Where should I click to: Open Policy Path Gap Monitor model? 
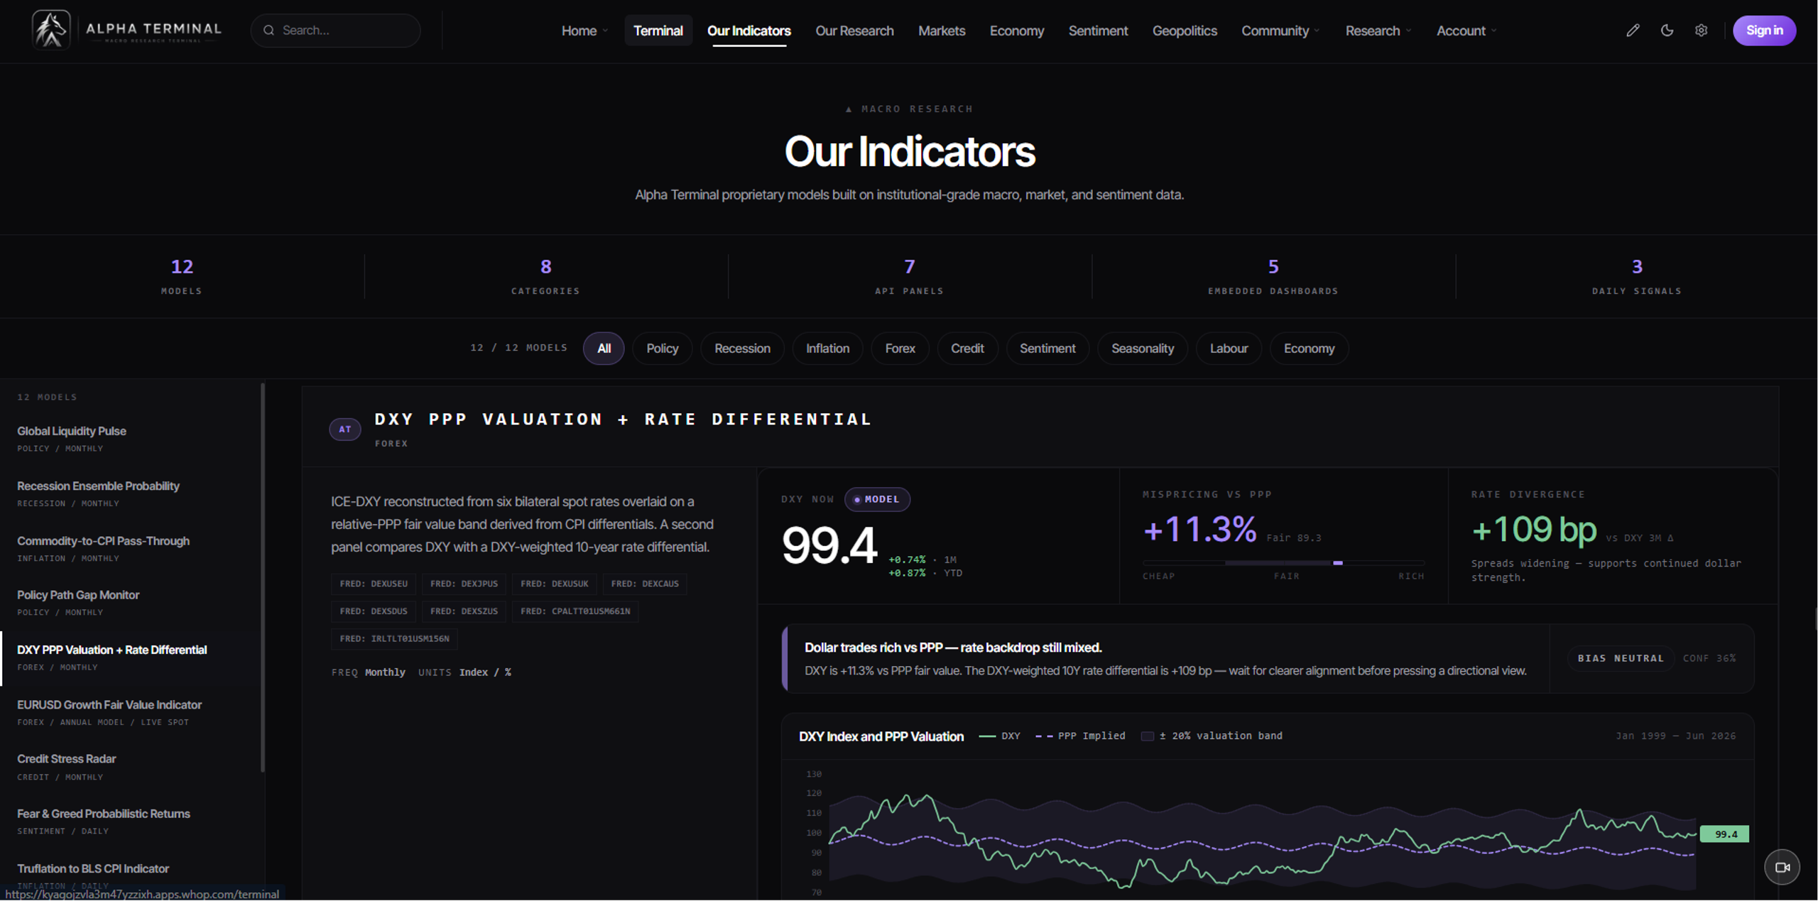[x=131, y=603]
